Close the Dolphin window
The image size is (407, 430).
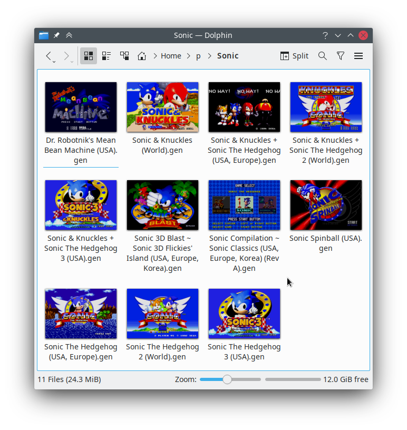coord(363,35)
